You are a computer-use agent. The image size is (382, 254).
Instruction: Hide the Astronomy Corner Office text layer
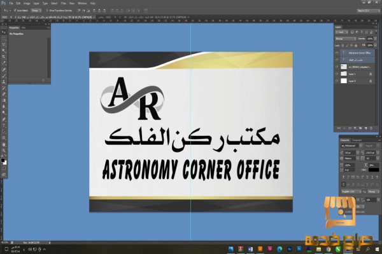(338, 53)
